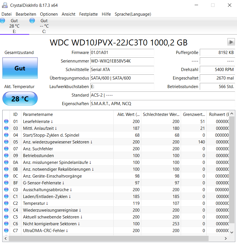The image size is (237, 244).
Task: Click the Schlechtester Wert column header
Action: pyautogui.click(x=161, y=114)
